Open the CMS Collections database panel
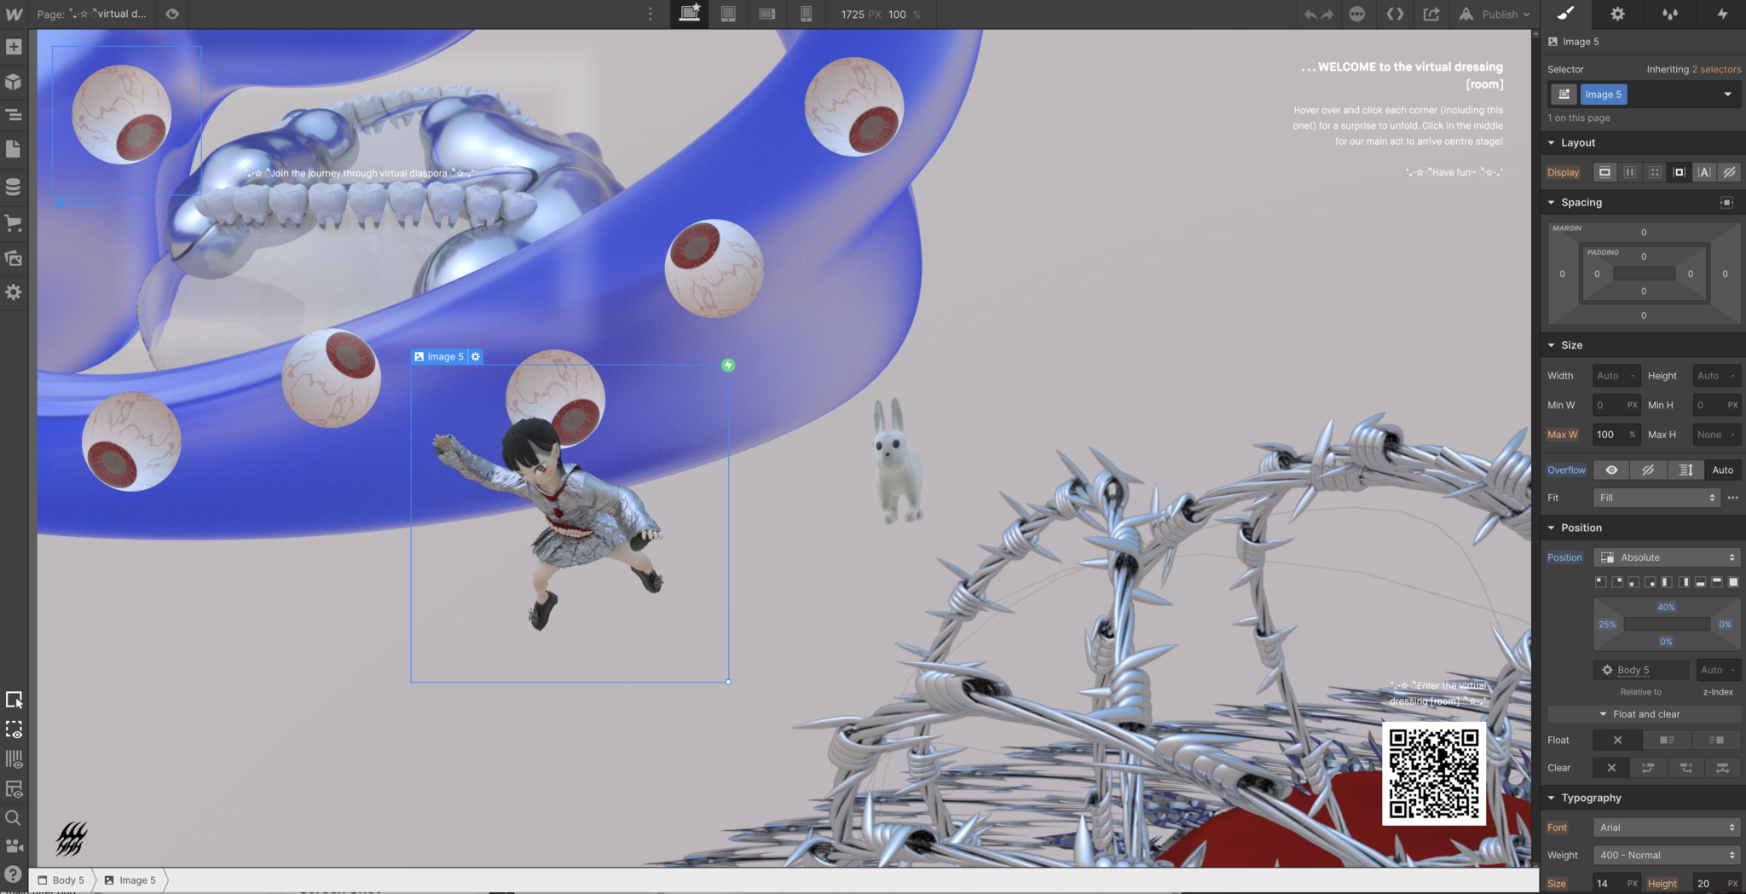 [14, 187]
